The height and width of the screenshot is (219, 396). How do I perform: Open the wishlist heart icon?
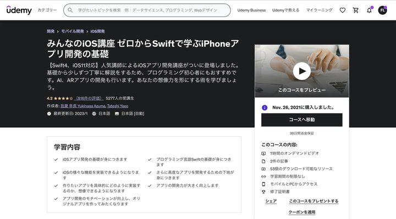coord(343,10)
